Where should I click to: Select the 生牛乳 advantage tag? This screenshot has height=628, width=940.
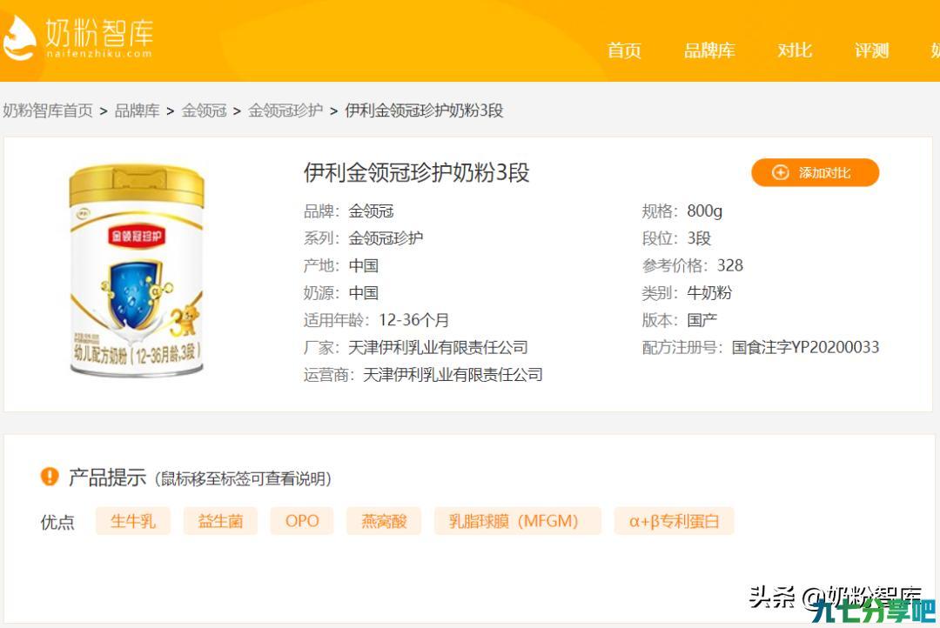click(x=133, y=521)
